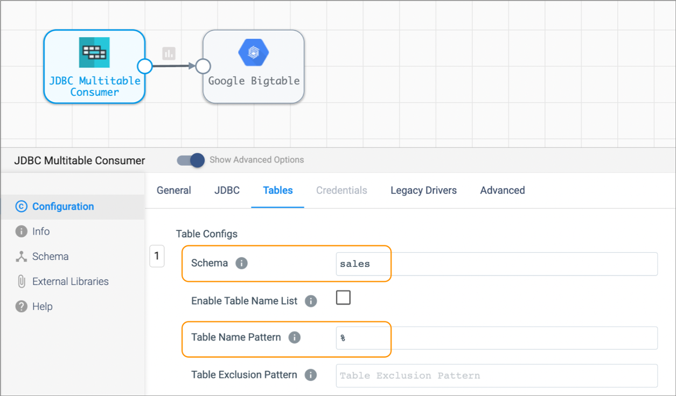Click the JDBC Multitable Consumer stage name text
The width and height of the screenshot is (676, 396).
tap(95, 86)
